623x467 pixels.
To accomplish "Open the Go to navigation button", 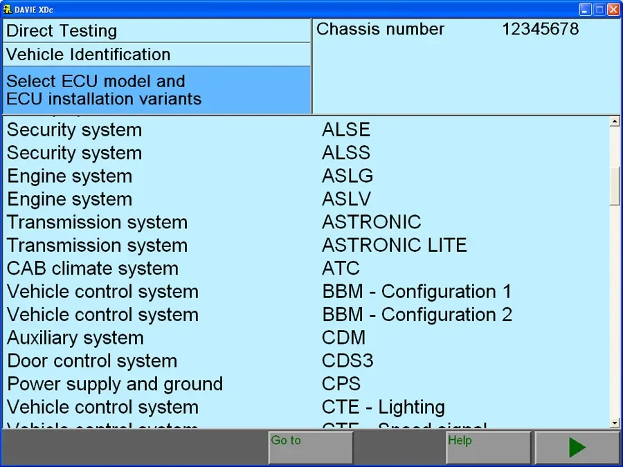I will 309,446.
